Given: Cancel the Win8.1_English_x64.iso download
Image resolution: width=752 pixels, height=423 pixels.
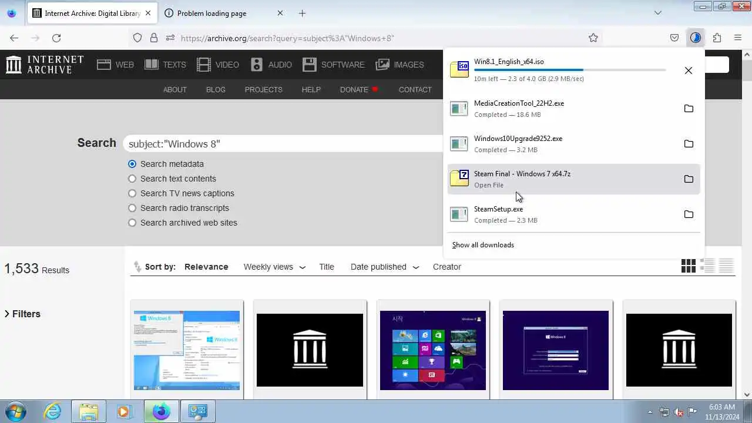Looking at the screenshot, I should (689, 70).
